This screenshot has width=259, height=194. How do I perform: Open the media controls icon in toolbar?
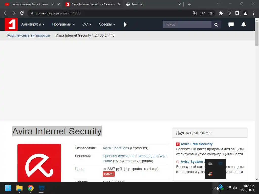[229, 13]
